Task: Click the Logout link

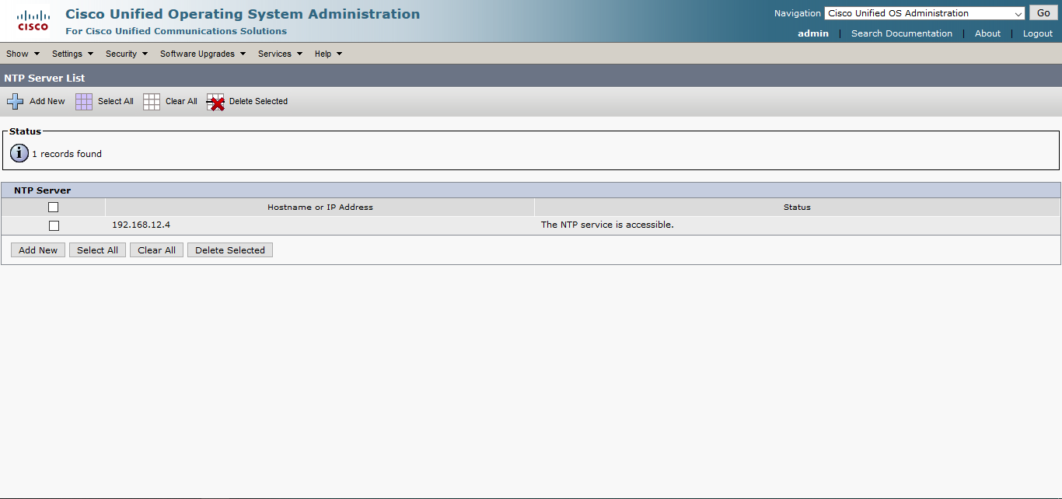Action: pyautogui.click(x=1037, y=33)
